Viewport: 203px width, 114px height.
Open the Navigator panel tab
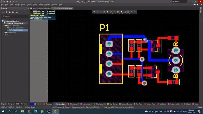11,104
